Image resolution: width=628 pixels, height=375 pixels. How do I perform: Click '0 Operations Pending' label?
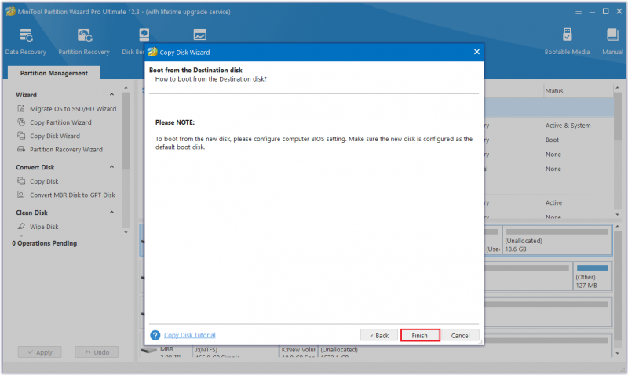[x=45, y=243]
